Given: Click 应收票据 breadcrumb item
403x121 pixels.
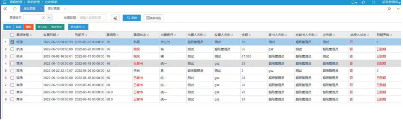Looking at the screenshot, I should click(x=51, y=2).
